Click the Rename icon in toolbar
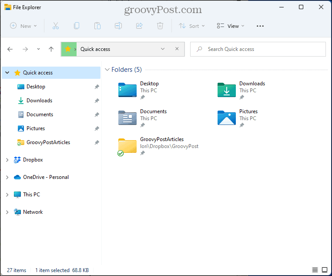The image size is (332, 276). 118,26
